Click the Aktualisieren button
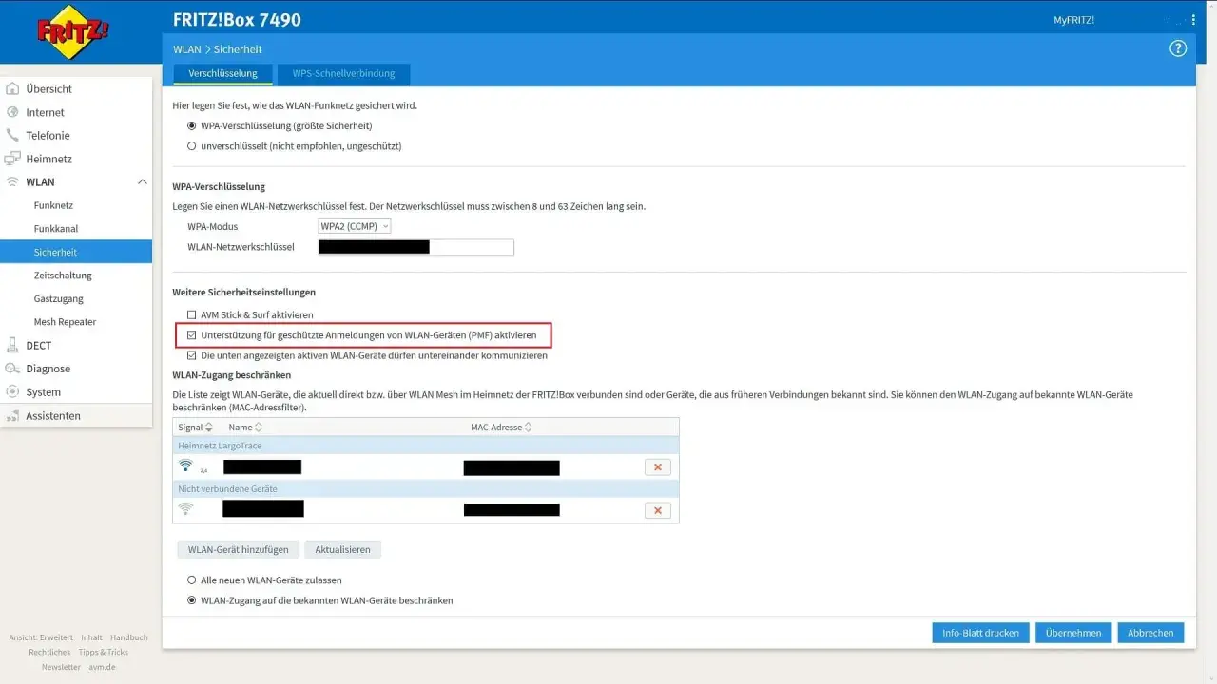The width and height of the screenshot is (1217, 684). click(343, 549)
